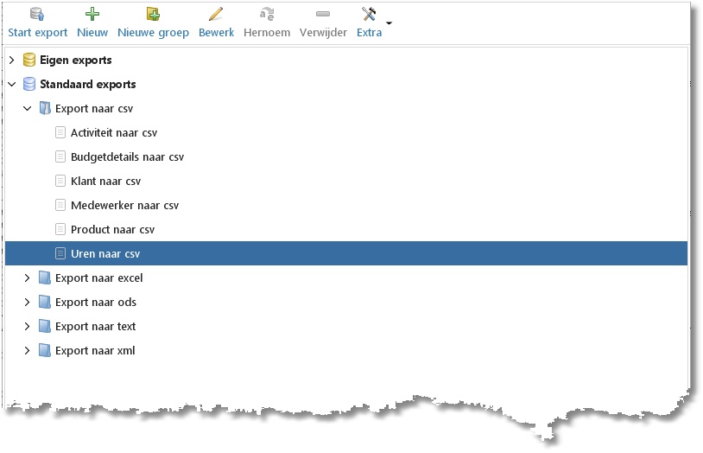703x453 pixels.
Task: Select the Export naar text folder
Action: tap(95, 327)
